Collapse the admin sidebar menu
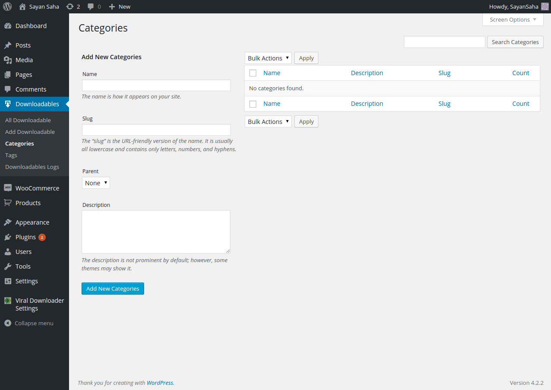Image resolution: width=551 pixels, height=390 pixels. point(34,323)
